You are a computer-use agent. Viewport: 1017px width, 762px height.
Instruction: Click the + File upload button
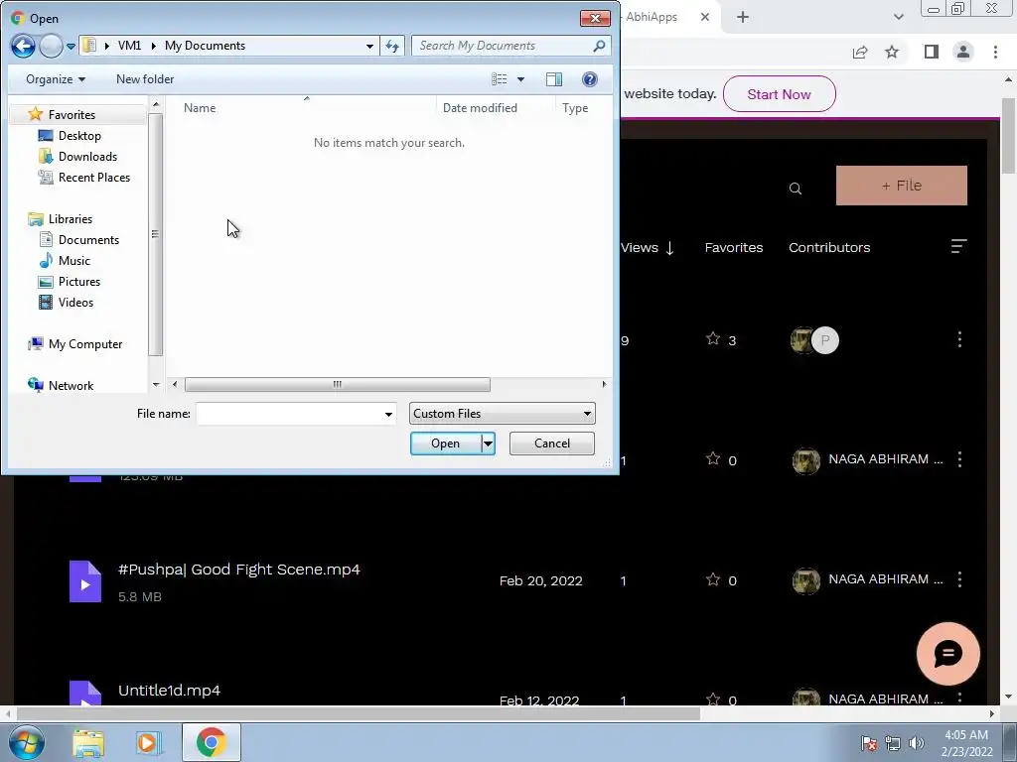click(x=901, y=186)
